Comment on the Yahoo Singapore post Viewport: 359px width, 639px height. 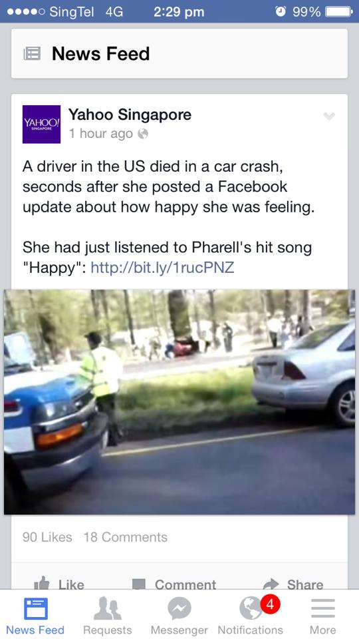tap(175, 584)
